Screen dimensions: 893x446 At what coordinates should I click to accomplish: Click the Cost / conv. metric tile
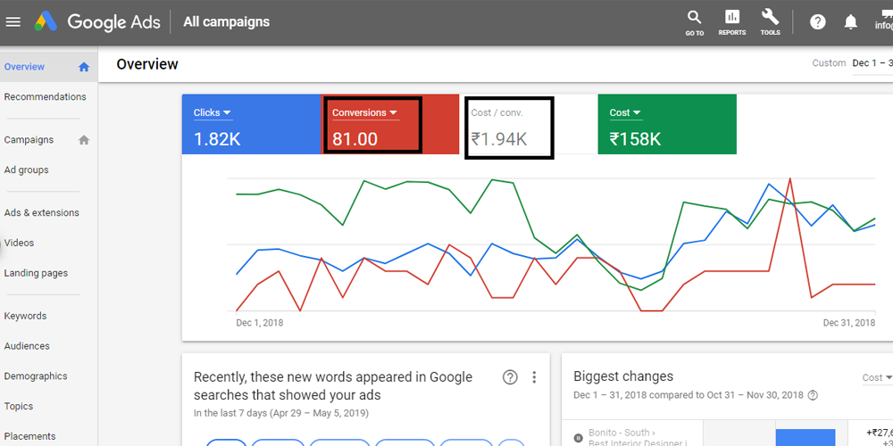click(509, 128)
